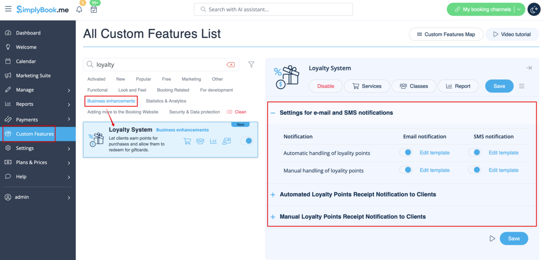Collapse the Loyalty System panel arrow icon

(529, 68)
